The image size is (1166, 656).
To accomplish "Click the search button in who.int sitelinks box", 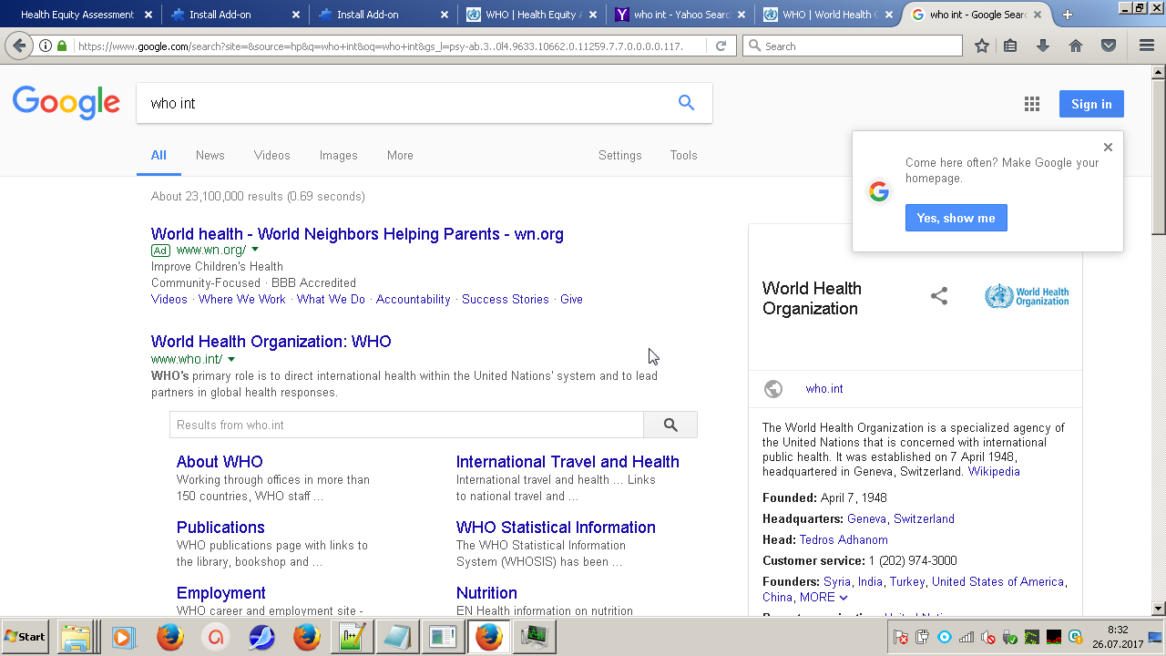I will pyautogui.click(x=670, y=425).
